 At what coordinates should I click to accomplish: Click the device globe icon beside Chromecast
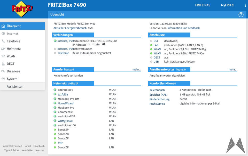tap(55, 112)
